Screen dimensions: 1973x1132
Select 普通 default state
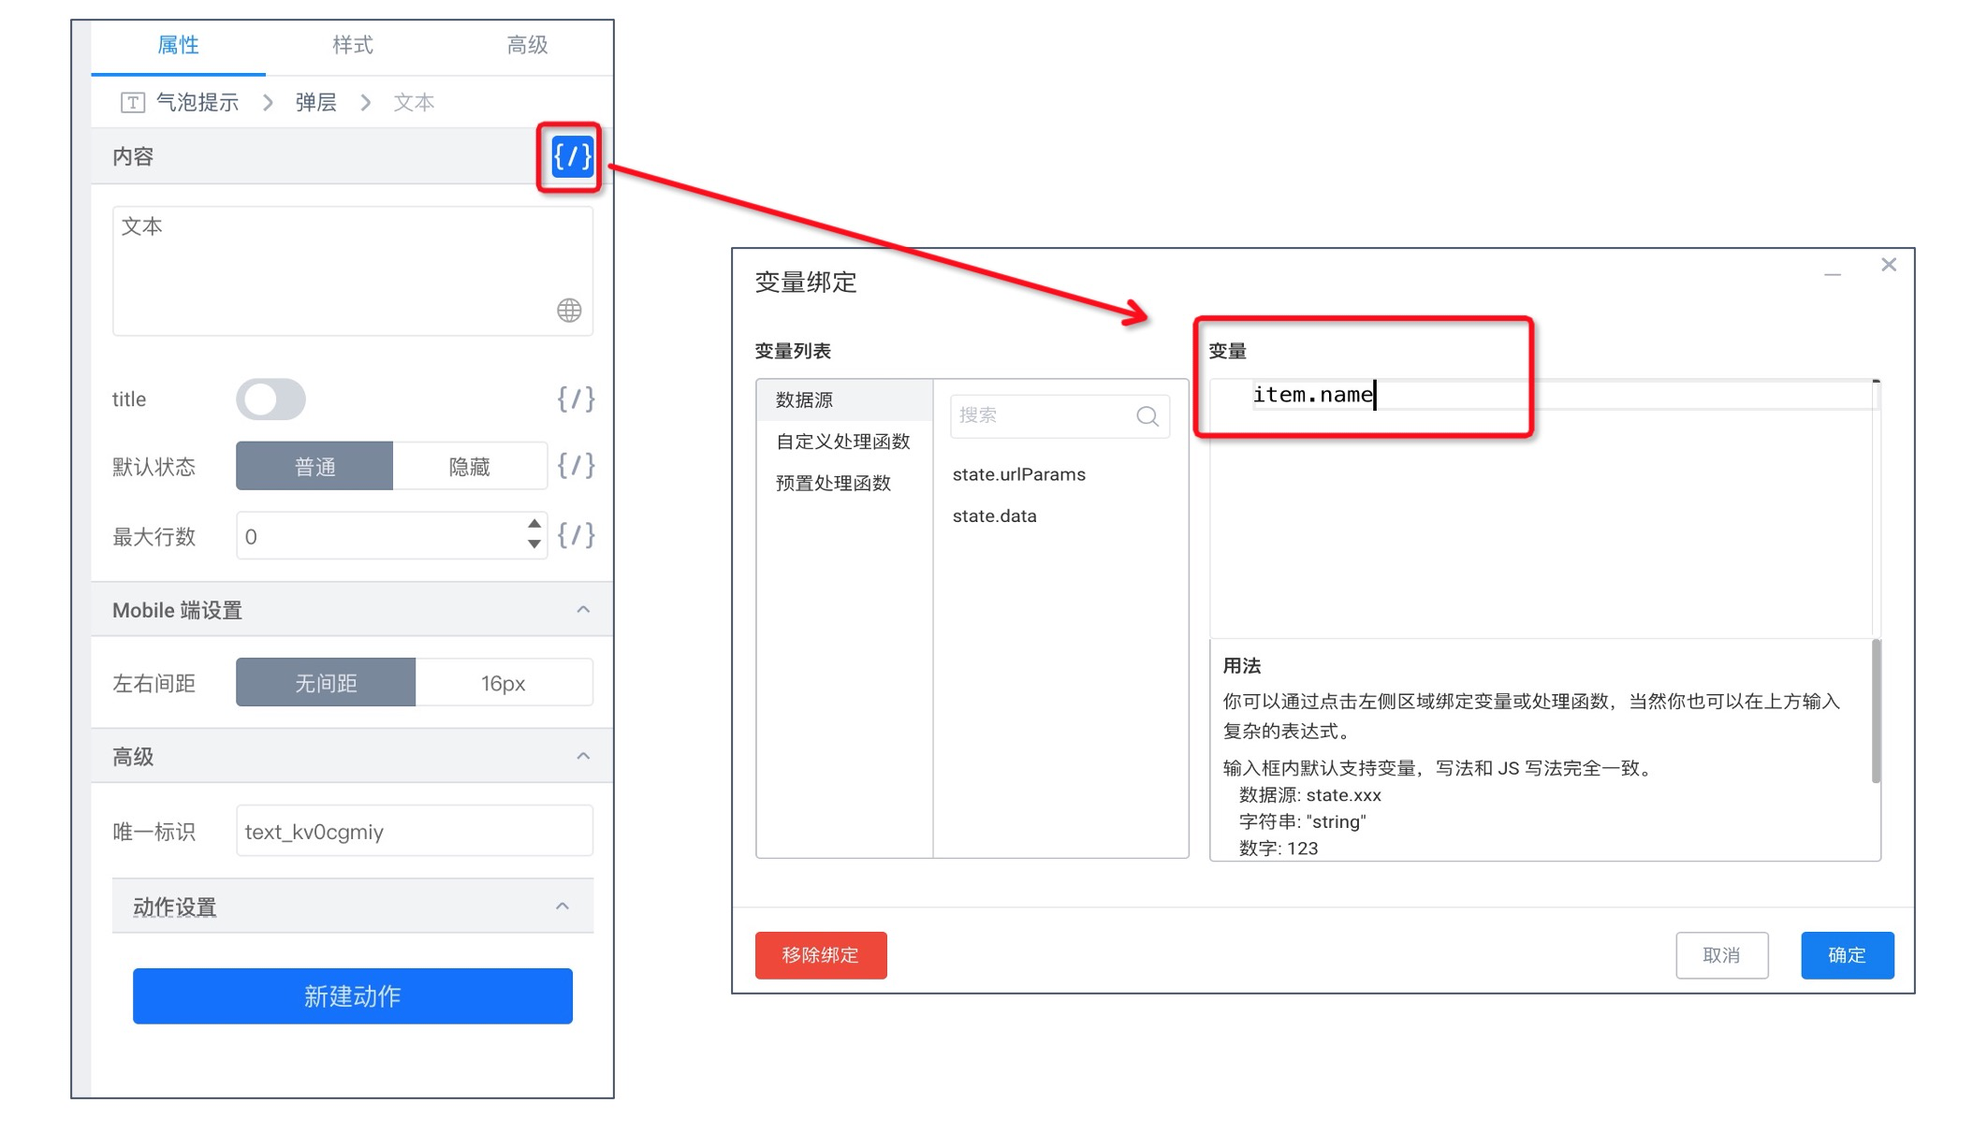(314, 466)
